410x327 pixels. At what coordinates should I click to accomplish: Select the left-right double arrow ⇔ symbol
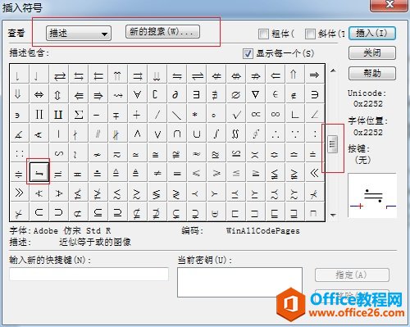(39, 94)
